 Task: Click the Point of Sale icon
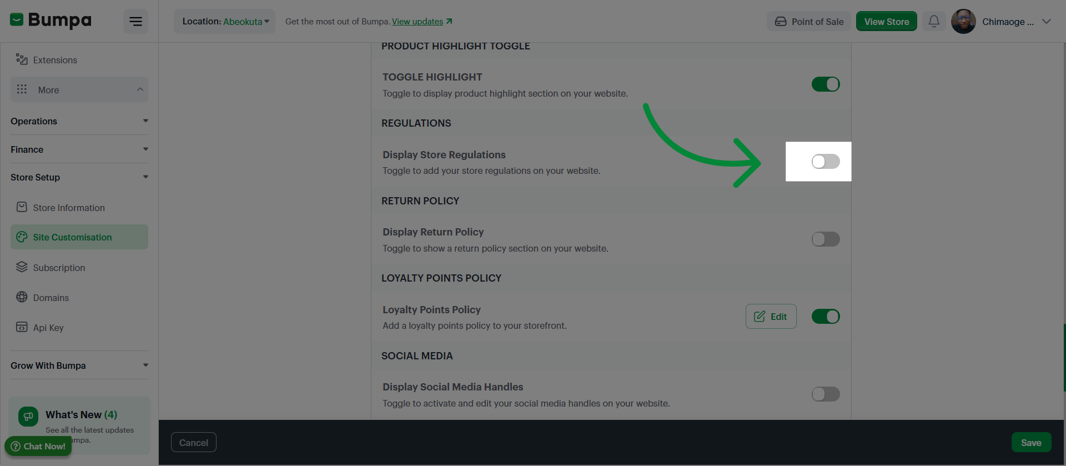click(781, 22)
